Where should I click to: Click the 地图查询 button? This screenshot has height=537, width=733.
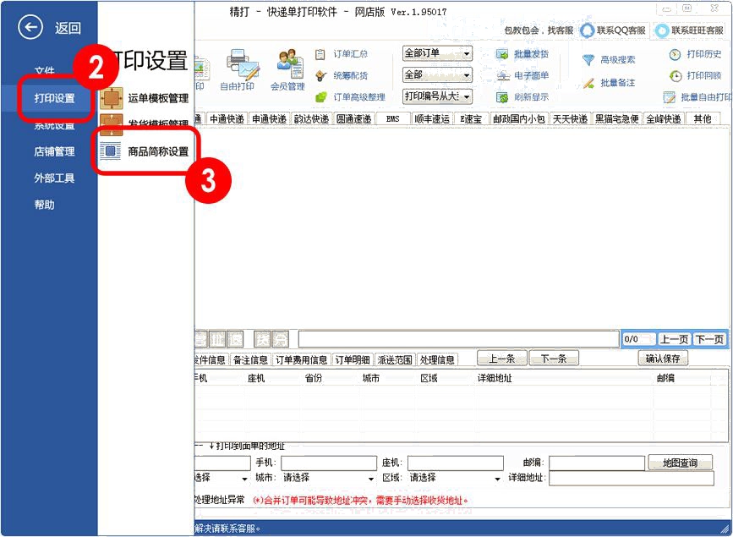click(x=681, y=463)
